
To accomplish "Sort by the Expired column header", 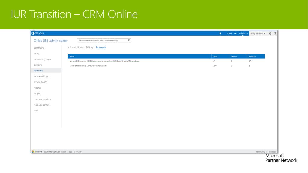I will point(238,56).
